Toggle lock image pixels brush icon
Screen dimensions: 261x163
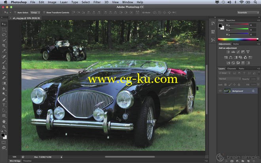[x=230, y=84]
